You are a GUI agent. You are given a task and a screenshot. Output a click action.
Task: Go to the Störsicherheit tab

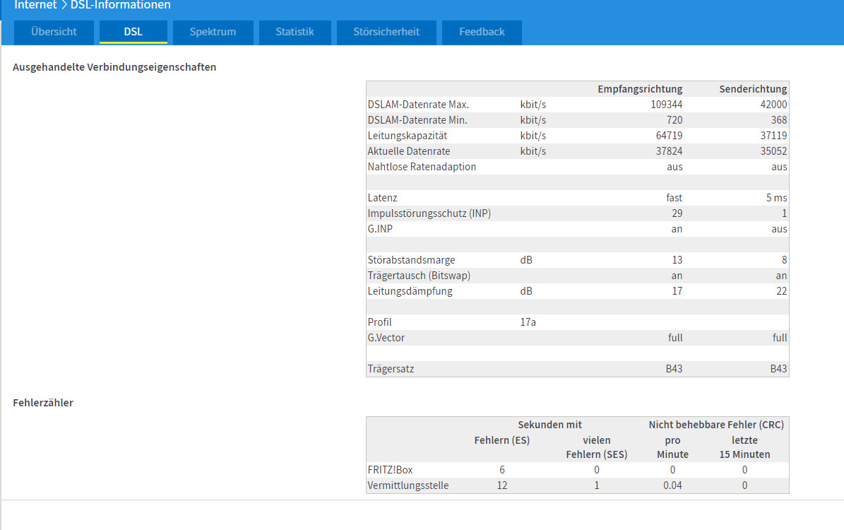386,32
